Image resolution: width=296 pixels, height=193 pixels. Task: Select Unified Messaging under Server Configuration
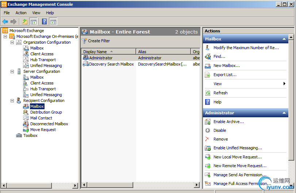click(46, 95)
